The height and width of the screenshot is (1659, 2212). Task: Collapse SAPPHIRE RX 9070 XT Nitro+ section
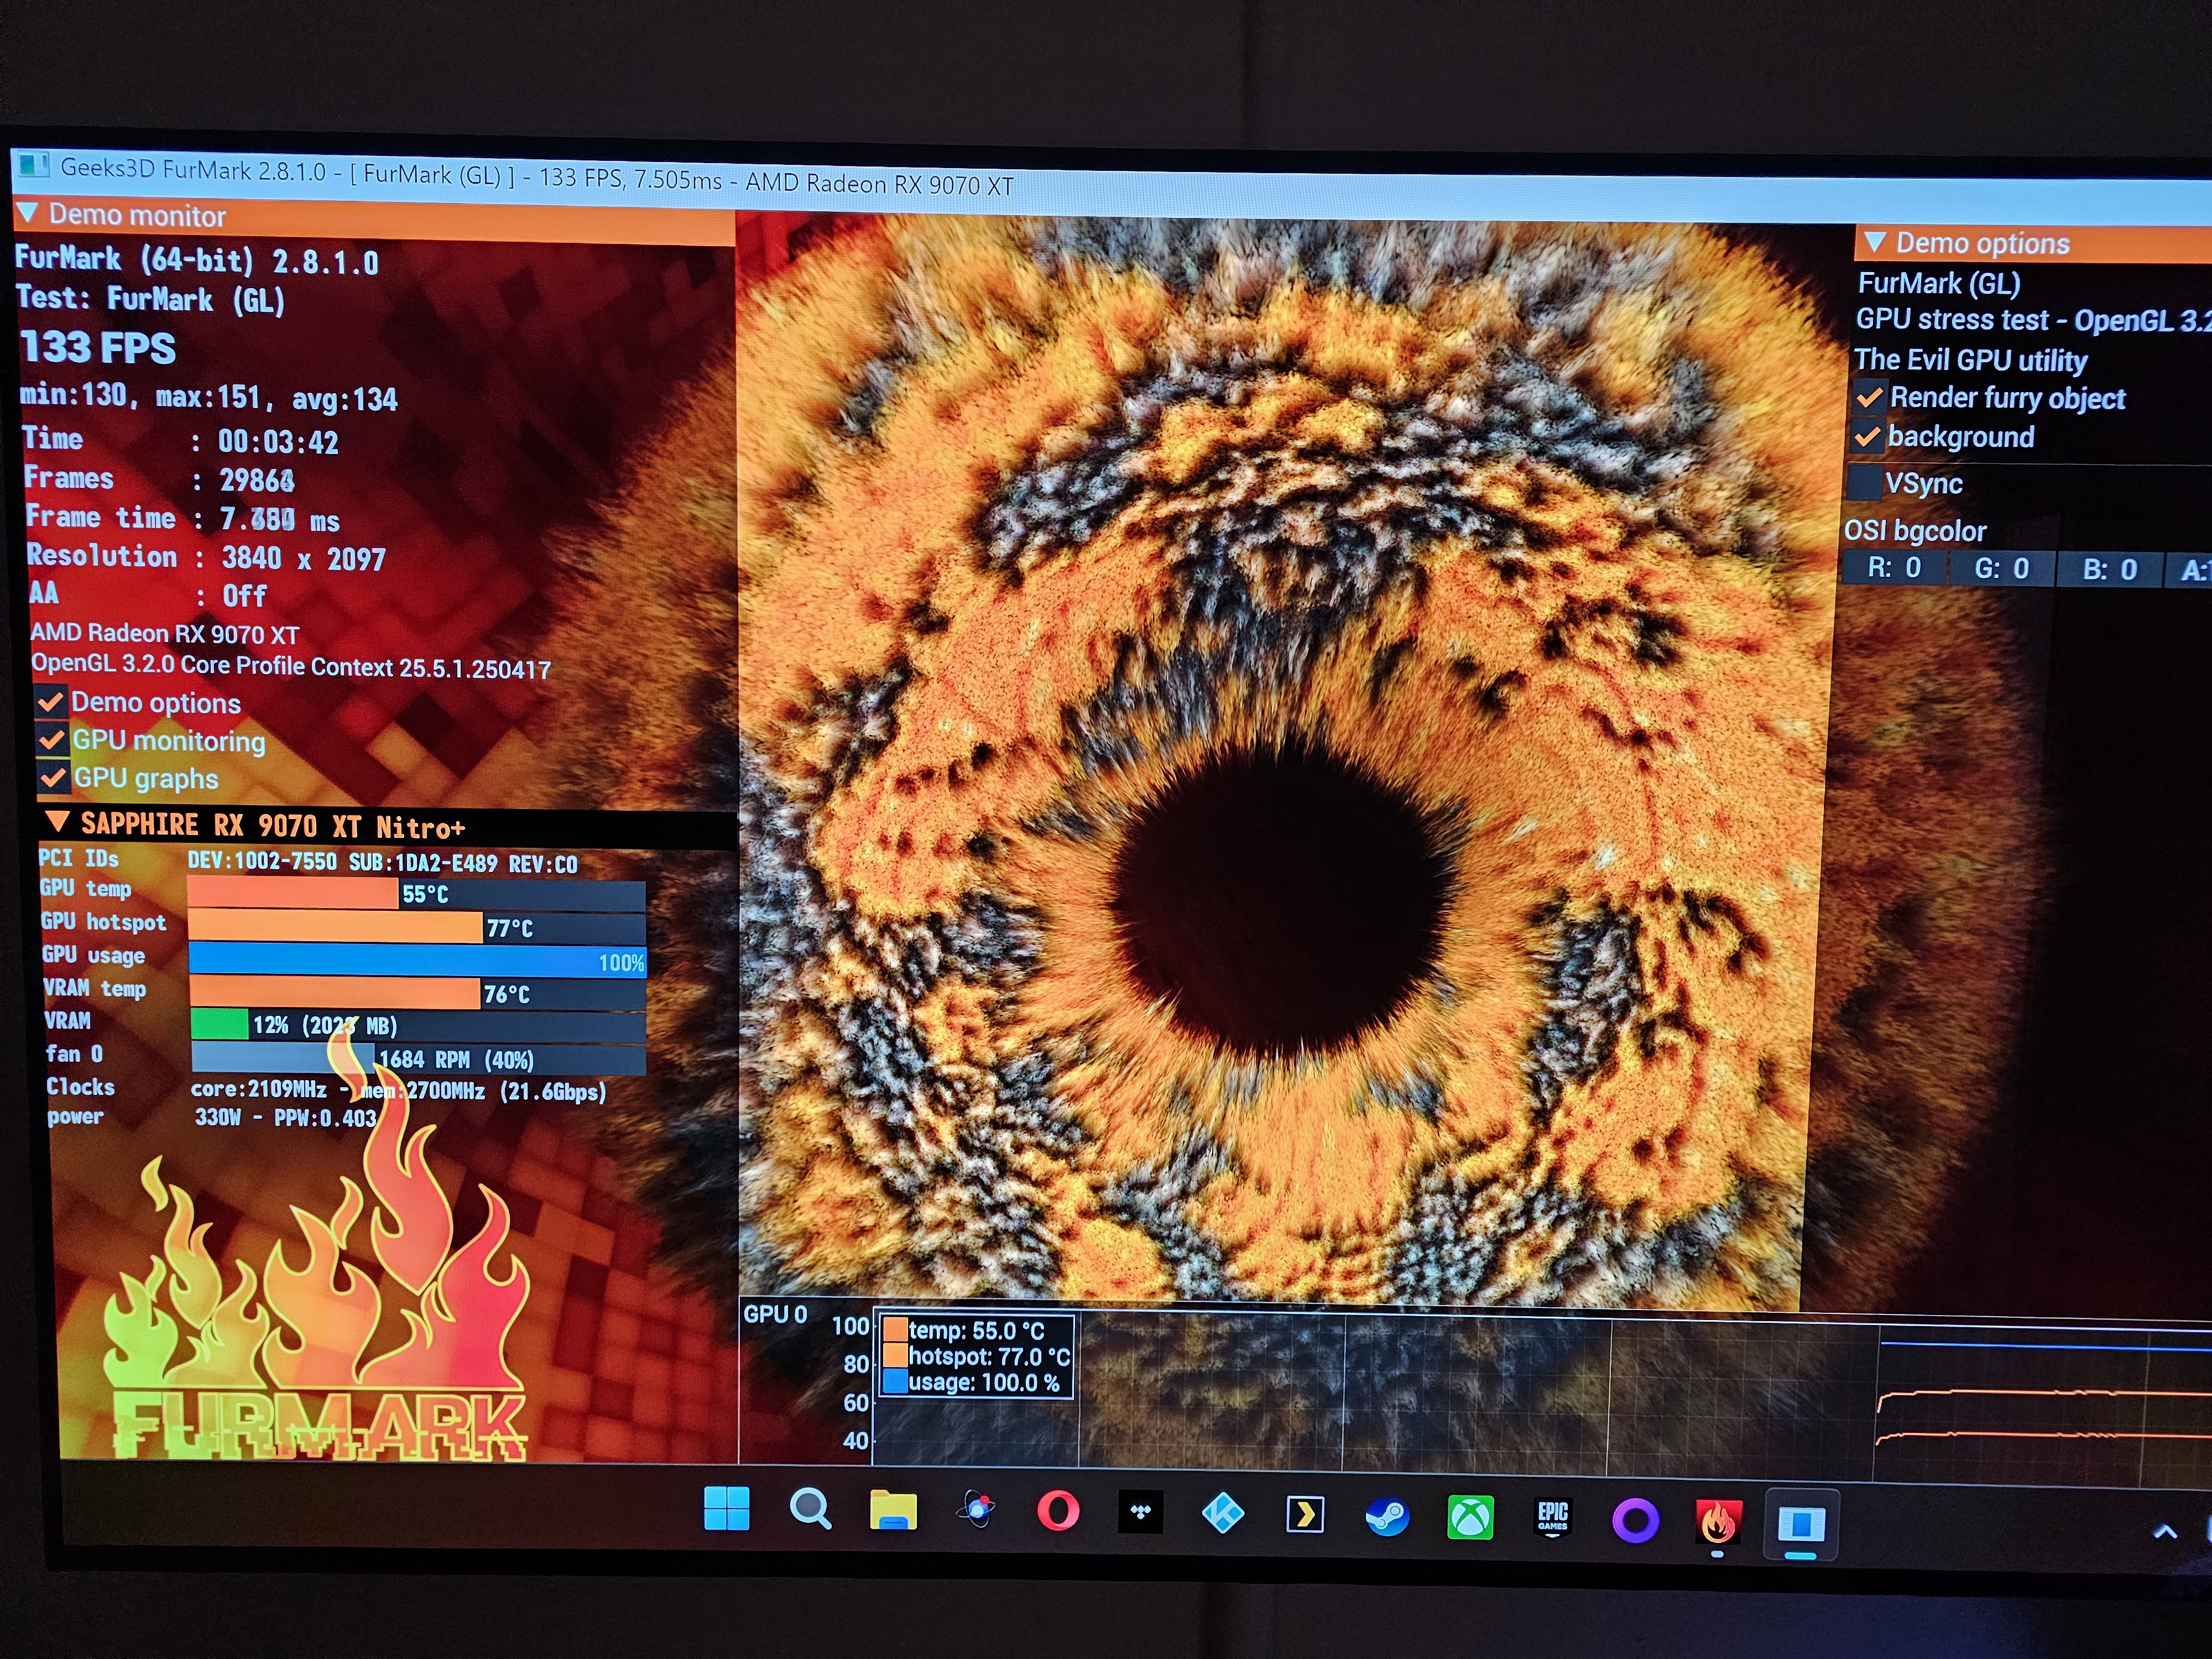pyautogui.click(x=58, y=822)
